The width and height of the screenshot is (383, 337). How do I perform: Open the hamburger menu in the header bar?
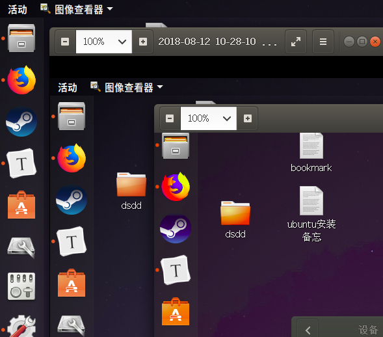tap(323, 42)
